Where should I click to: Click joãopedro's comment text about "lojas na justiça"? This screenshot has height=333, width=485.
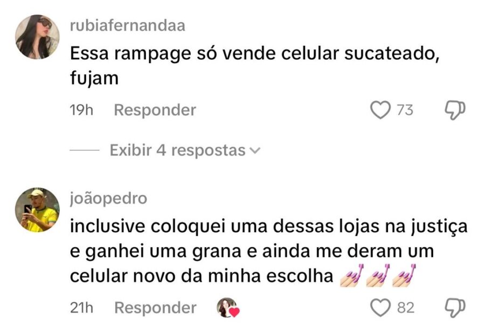click(x=268, y=227)
